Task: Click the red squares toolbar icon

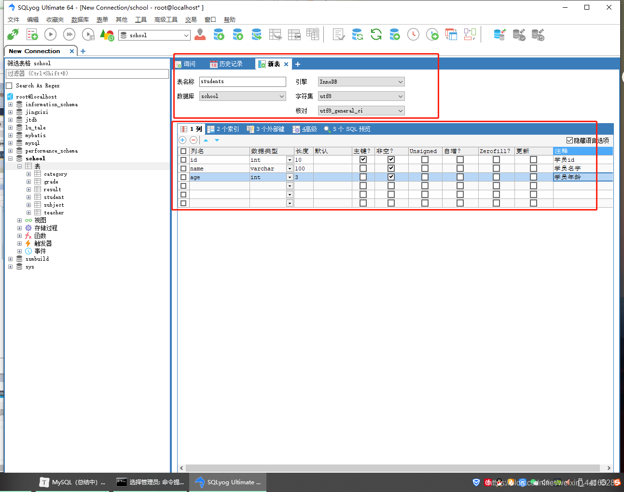Action: pyautogui.click(x=470, y=34)
